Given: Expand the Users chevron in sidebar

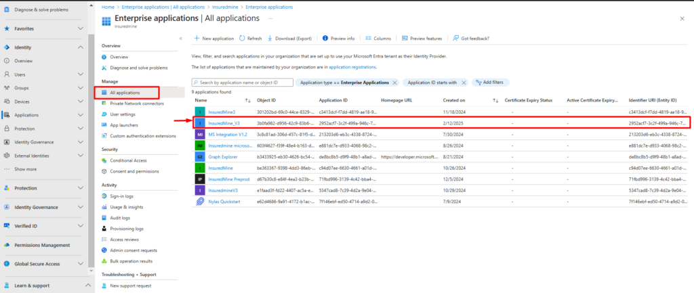Looking at the screenshot, I should (x=81, y=74).
